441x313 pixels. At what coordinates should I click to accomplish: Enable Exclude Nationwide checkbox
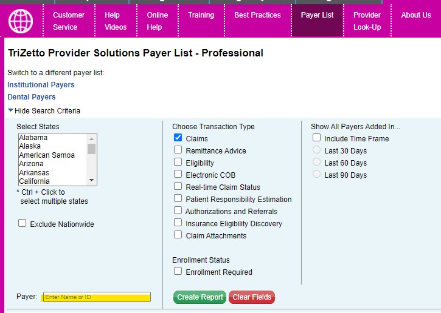[23, 223]
